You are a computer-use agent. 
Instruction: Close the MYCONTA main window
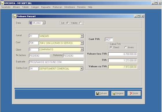click(x=160, y=3)
